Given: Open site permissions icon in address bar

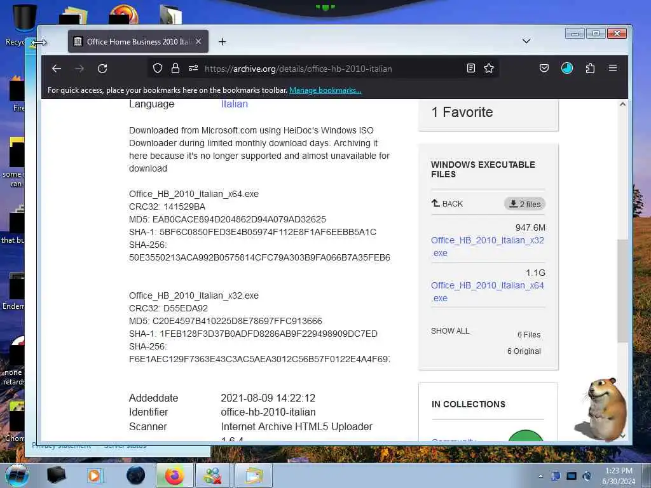Looking at the screenshot, I should 193,68.
